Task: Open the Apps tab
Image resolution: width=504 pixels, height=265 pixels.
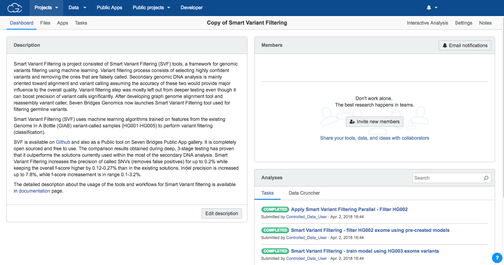Action: [63, 23]
